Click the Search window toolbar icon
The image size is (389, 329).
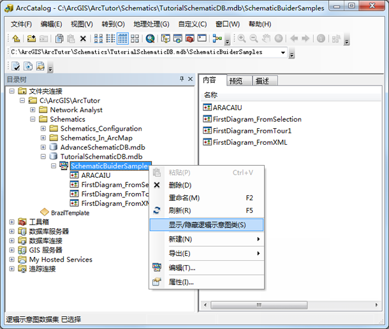coord(150,38)
